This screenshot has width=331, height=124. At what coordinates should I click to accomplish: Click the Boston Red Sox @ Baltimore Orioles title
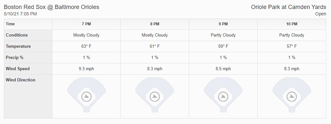pyautogui.click(x=51, y=7)
